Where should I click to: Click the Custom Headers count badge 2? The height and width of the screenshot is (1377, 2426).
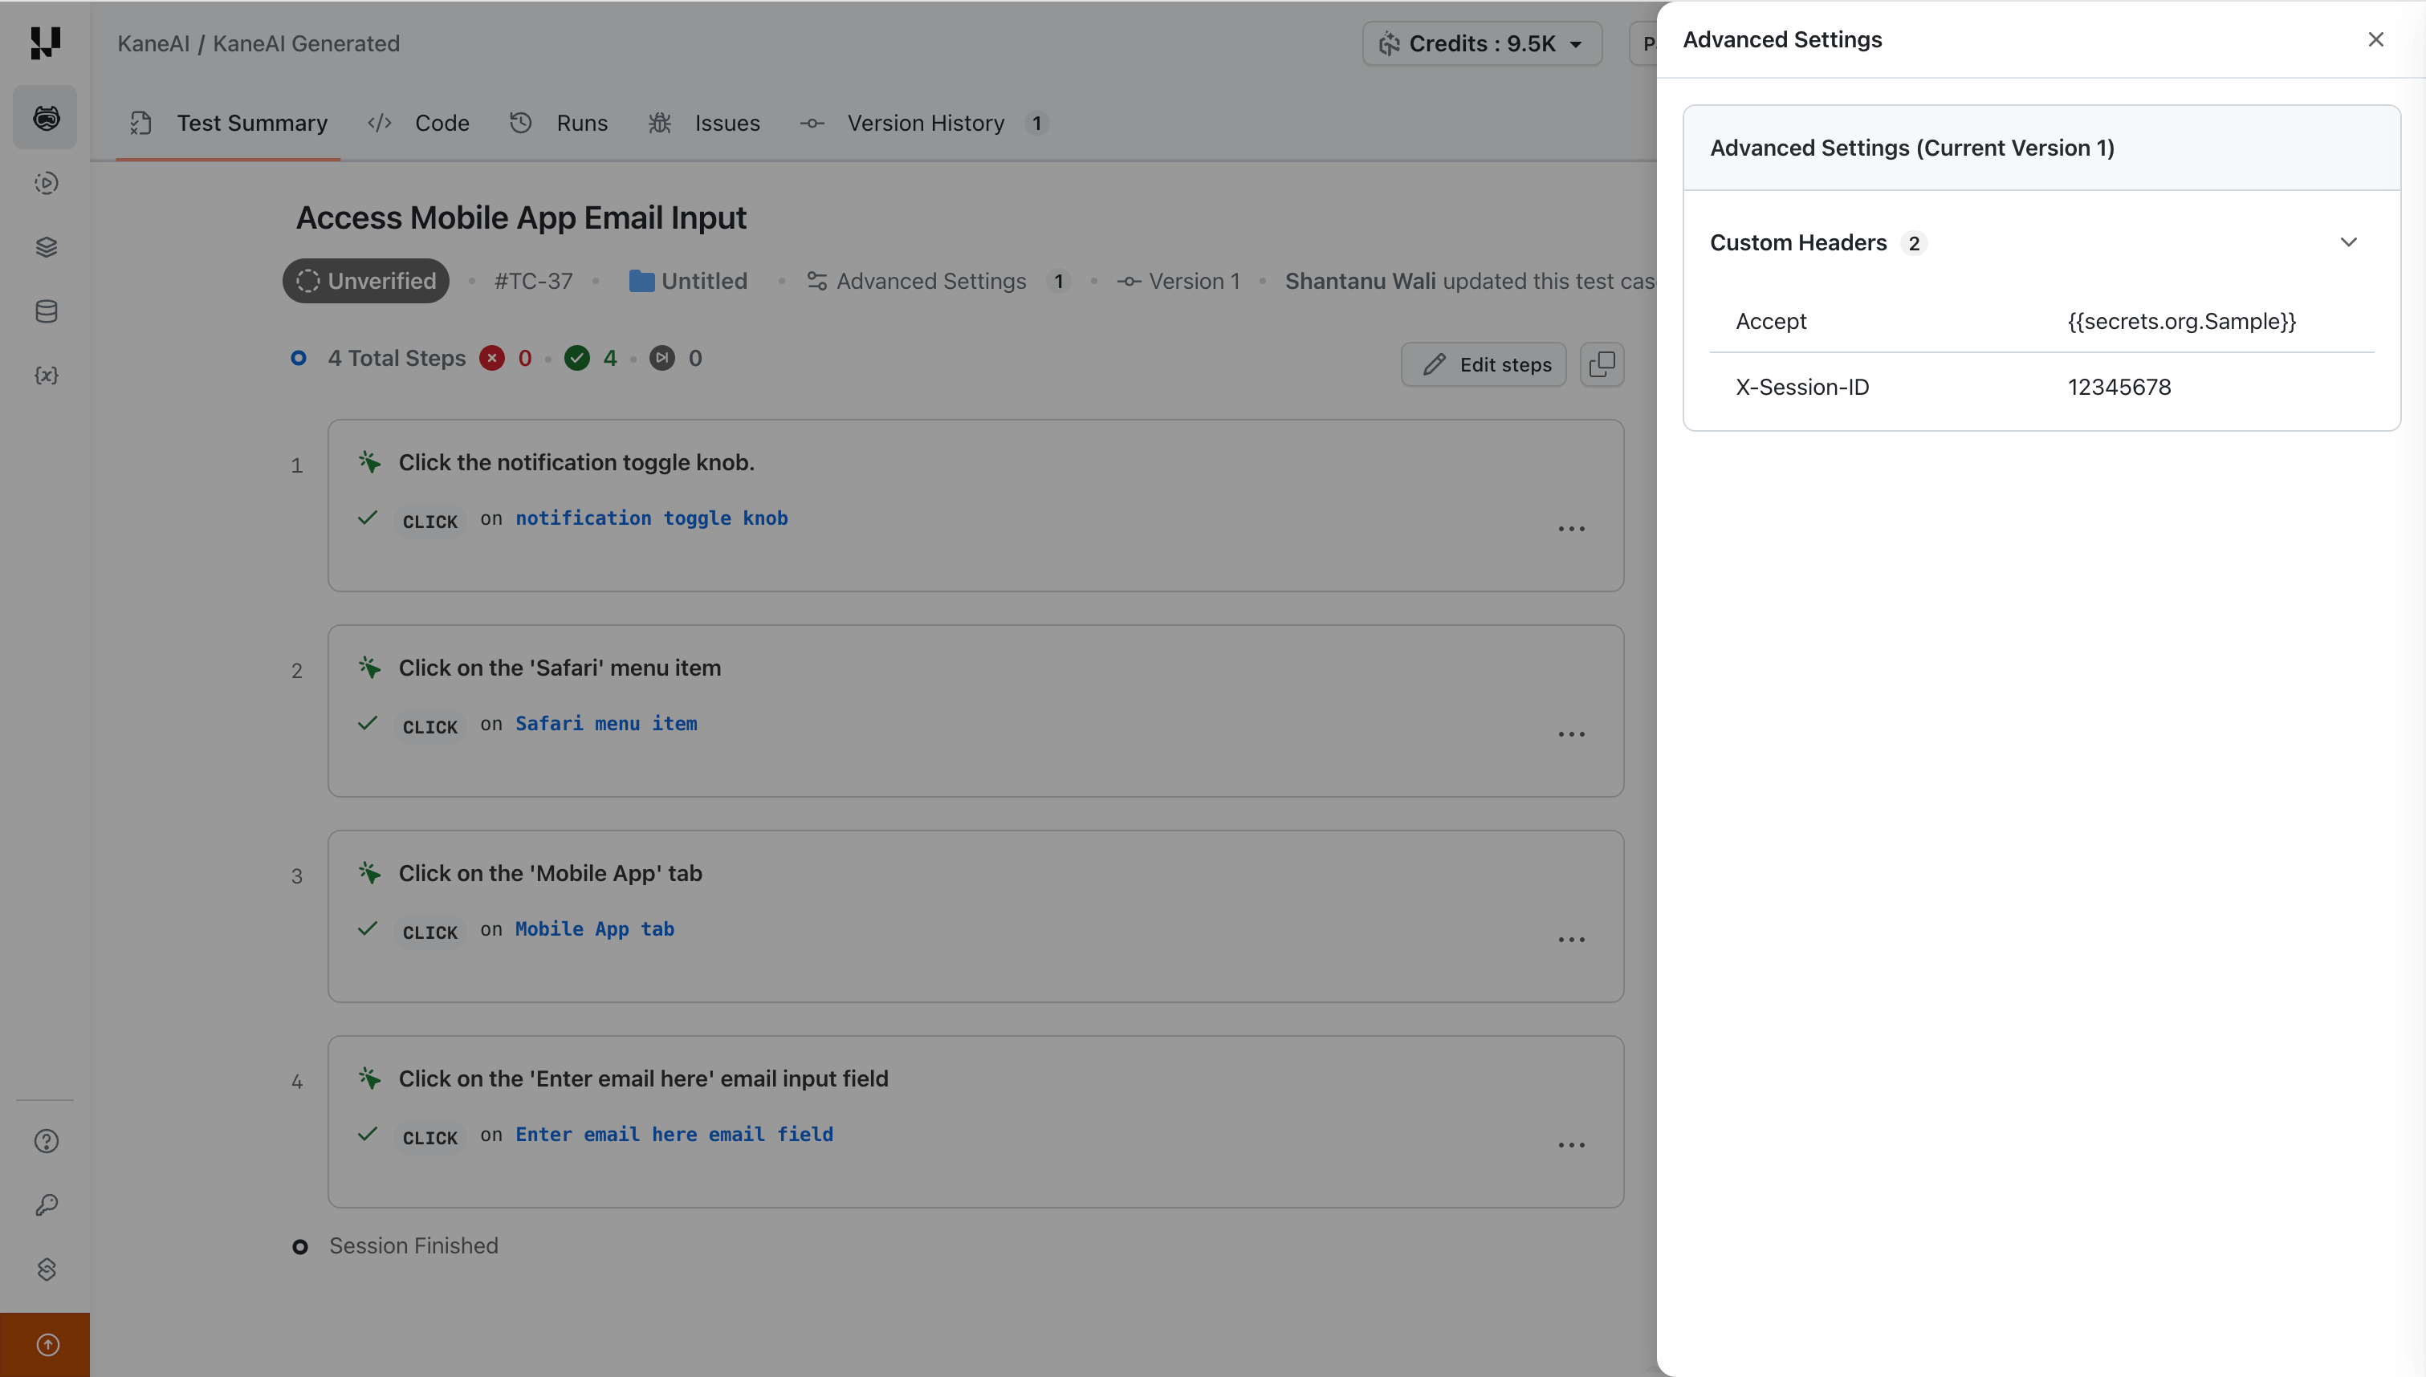coord(1913,243)
